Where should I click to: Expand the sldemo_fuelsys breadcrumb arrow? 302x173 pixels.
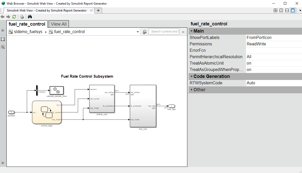46,32
